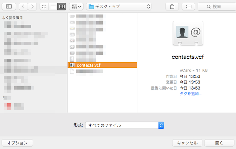Cancel with the キャンセル button
Viewport: 236px width, 149px height.
(187, 143)
